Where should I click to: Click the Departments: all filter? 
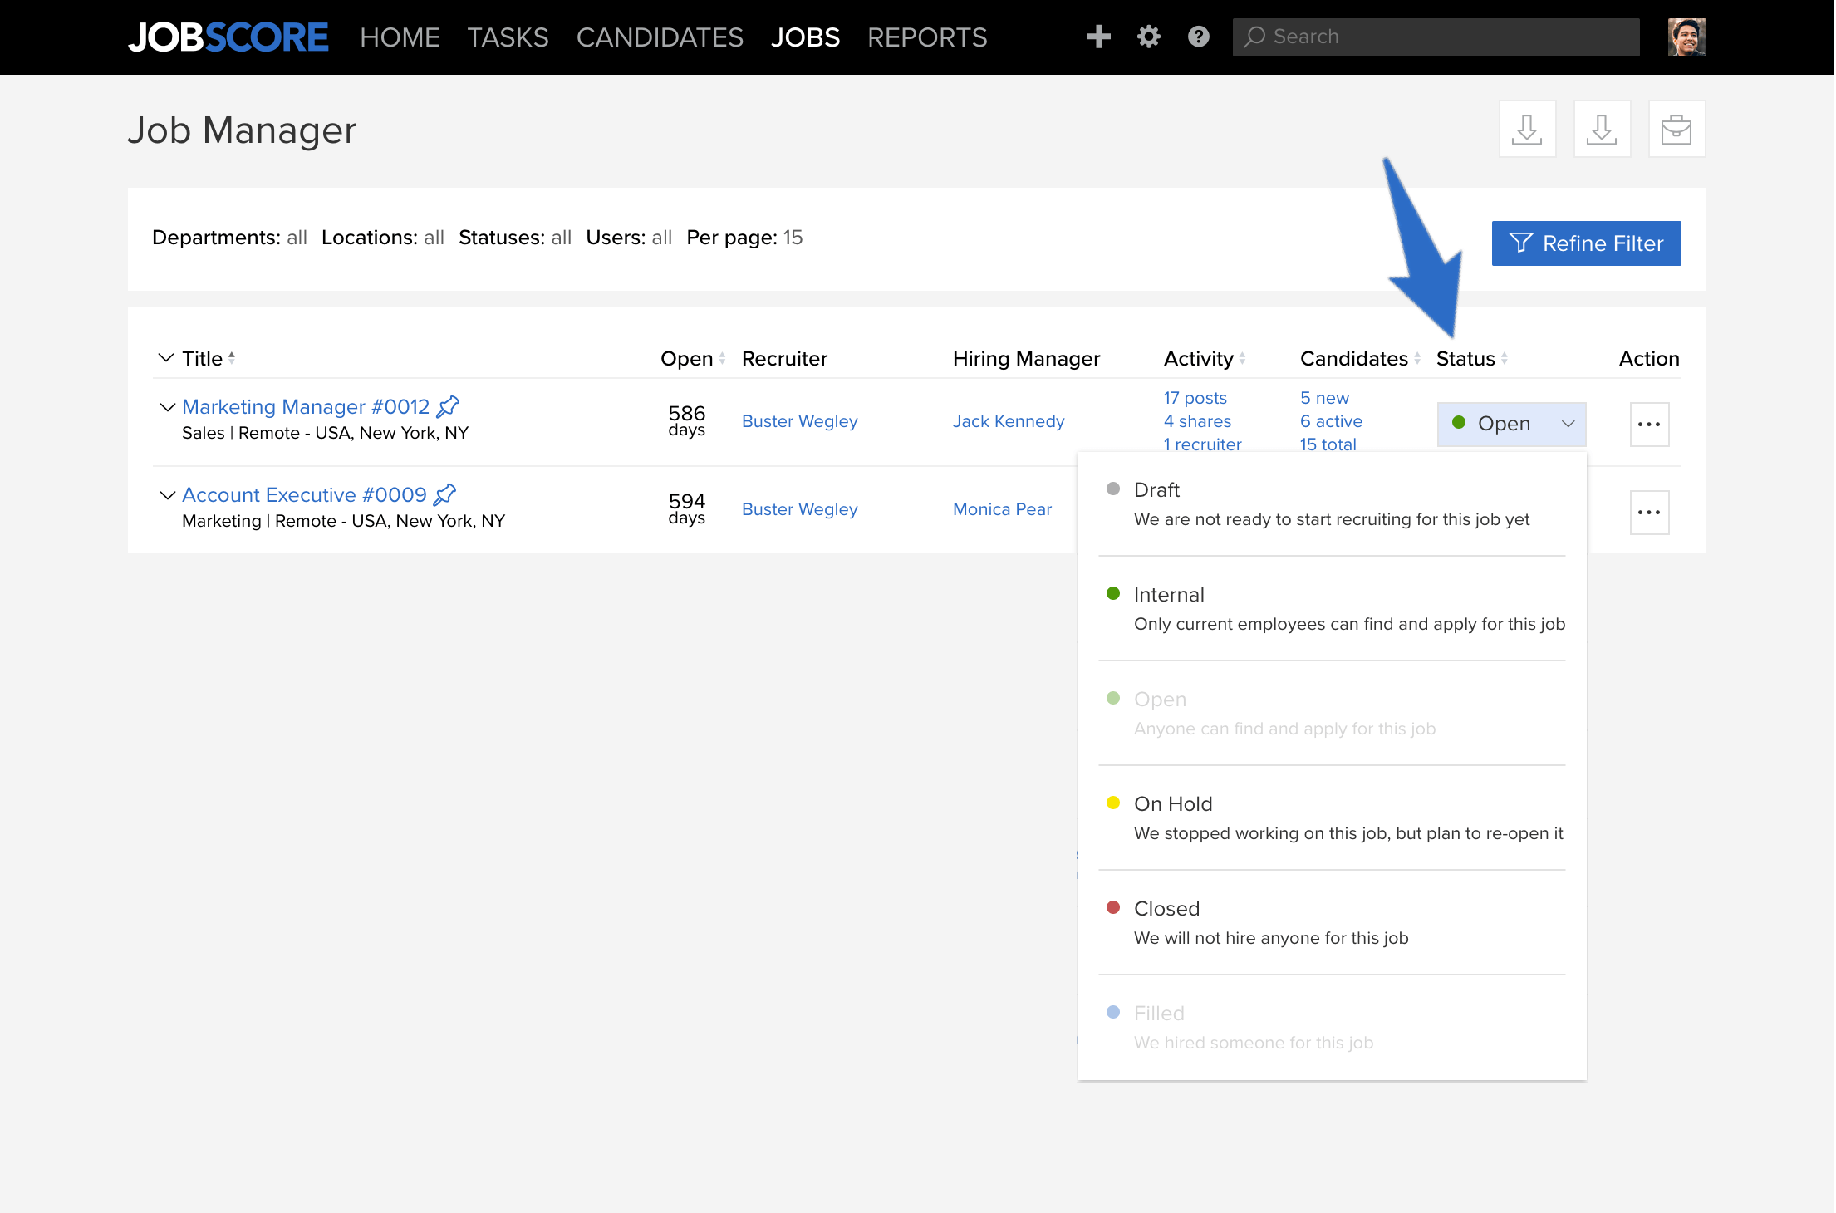point(229,238)
